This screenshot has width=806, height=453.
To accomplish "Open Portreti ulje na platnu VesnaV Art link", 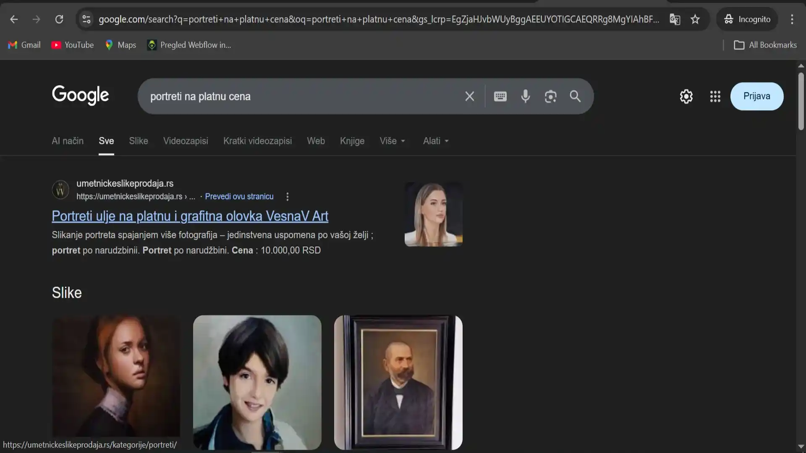I will [190, 216].
